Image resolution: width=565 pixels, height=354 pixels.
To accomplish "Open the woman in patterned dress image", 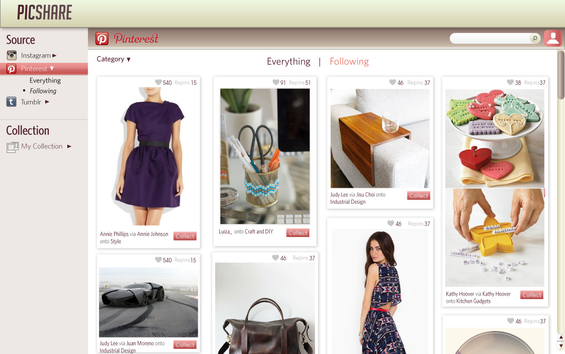I will (x=380, y=291).
